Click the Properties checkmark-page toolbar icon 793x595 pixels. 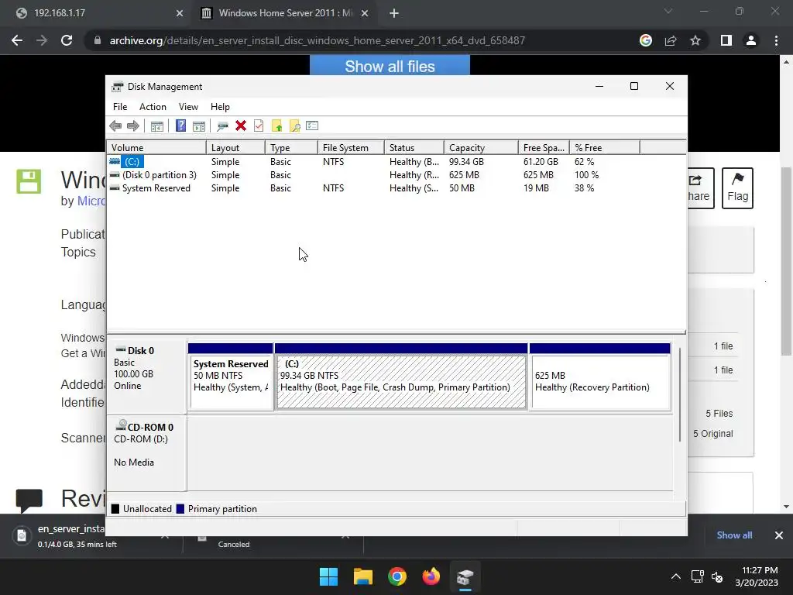[259, 126]
